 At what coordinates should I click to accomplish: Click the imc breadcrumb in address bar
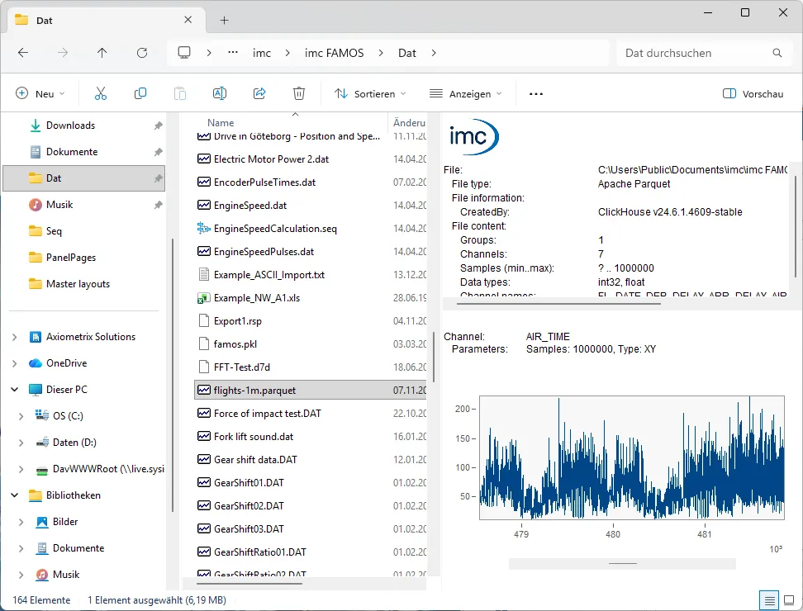pyautogui.click(x=261, y=53)
